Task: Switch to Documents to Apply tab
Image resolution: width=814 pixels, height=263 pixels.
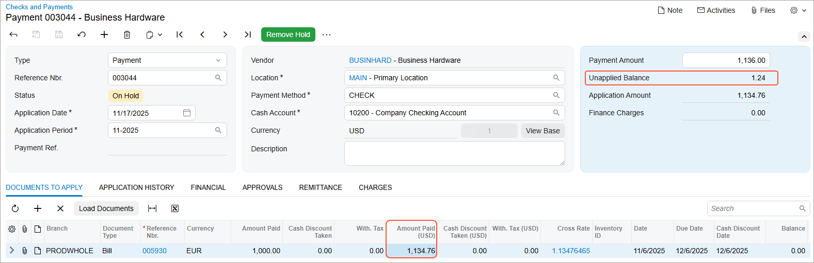Action: 44,187
